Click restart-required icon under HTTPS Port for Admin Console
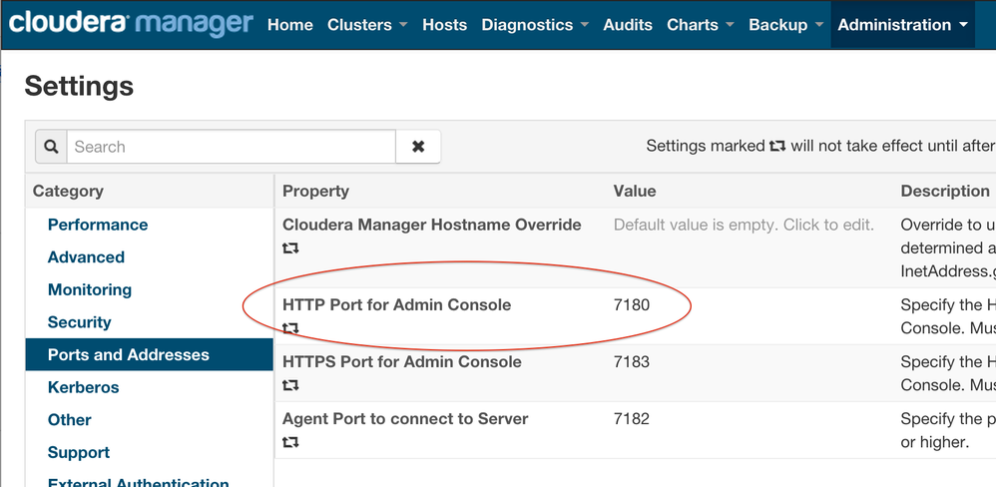996x487 pixels. point(290,385)
